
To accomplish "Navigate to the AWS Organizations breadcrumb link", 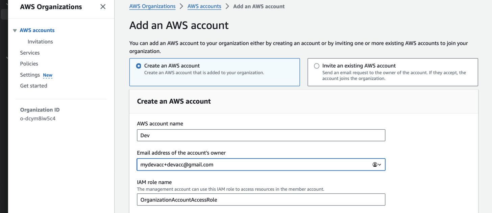I will coord(152,6).
